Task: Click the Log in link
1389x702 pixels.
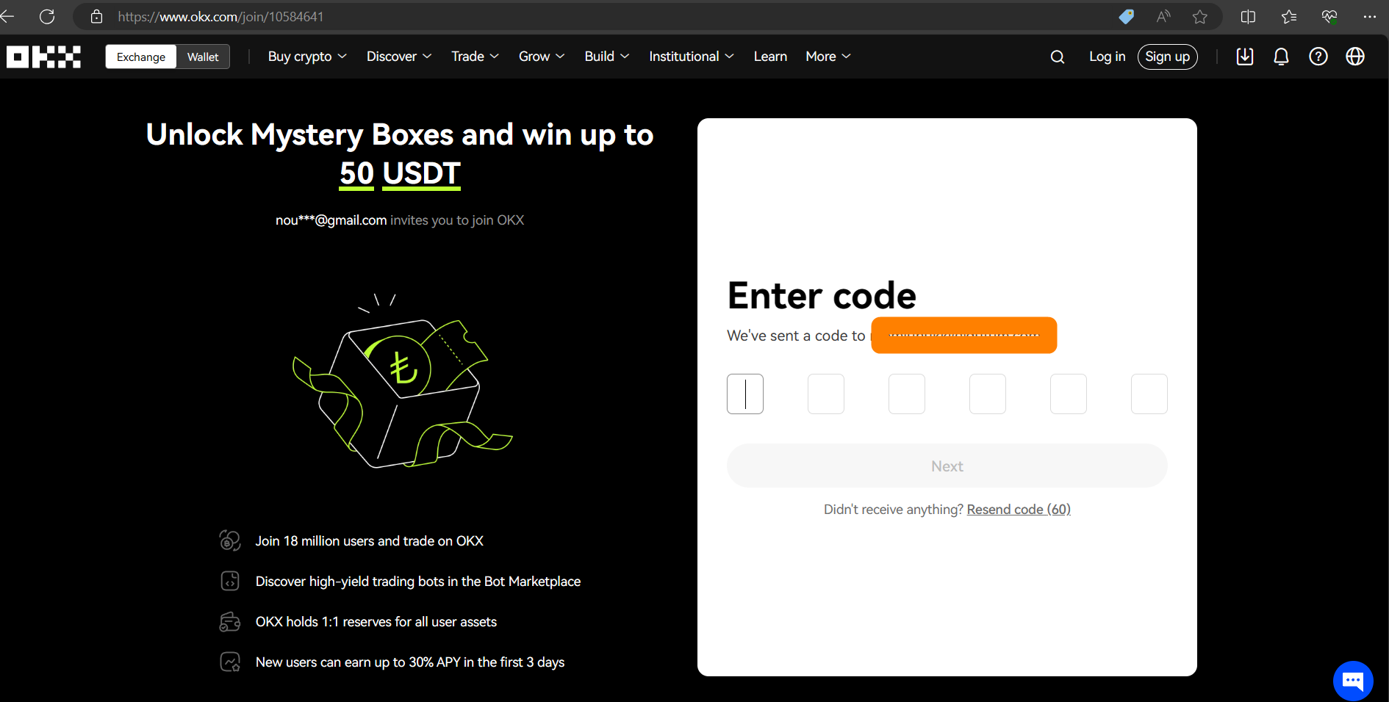Action: pyautogui.click(x=1107, y=57)
